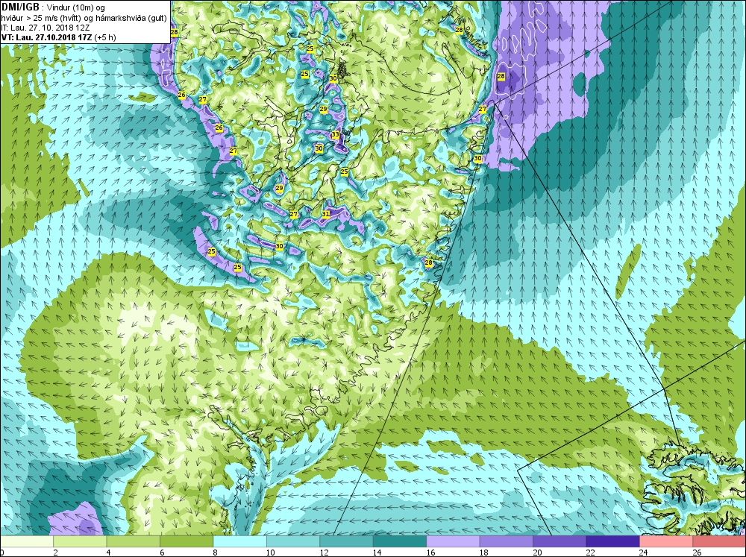Click the 'VT: Lau. 27.10.2018 17Z' valid time

[x=46, y=37]
